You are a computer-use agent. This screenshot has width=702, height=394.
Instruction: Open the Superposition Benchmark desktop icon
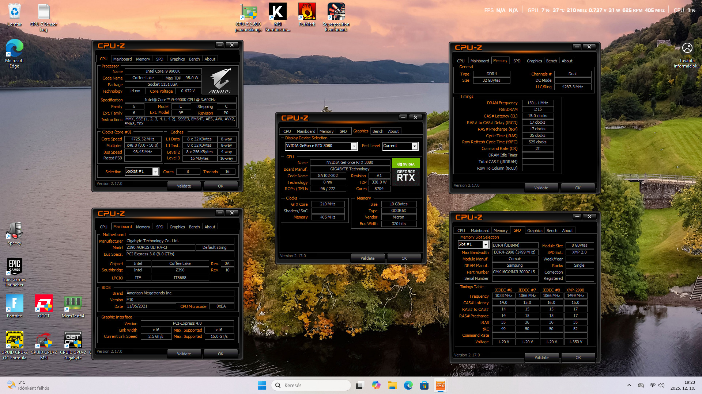pos(336,13)
